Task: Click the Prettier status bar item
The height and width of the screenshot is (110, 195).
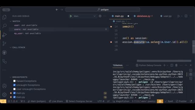Action: click(181, 101)
